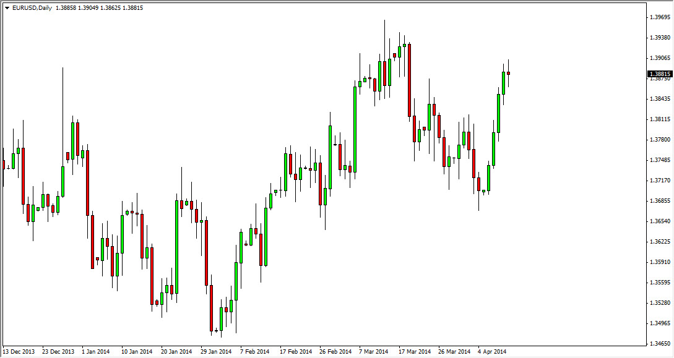The height and width of the screenshot is (358, 674).
Task: Click the 4 Apr 2014 date label
Action: (492, 352)
